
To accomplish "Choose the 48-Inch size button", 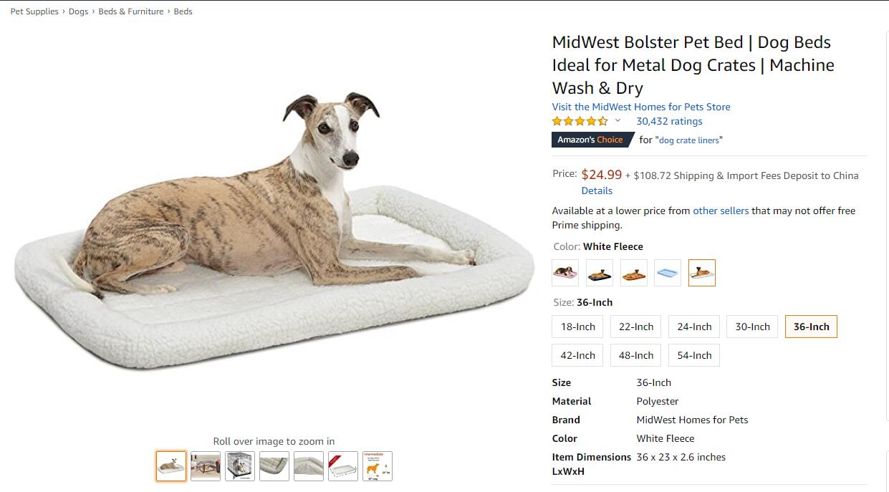I will click(636, 355).
